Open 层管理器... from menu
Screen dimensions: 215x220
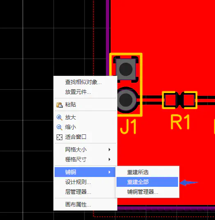[85, 192]
